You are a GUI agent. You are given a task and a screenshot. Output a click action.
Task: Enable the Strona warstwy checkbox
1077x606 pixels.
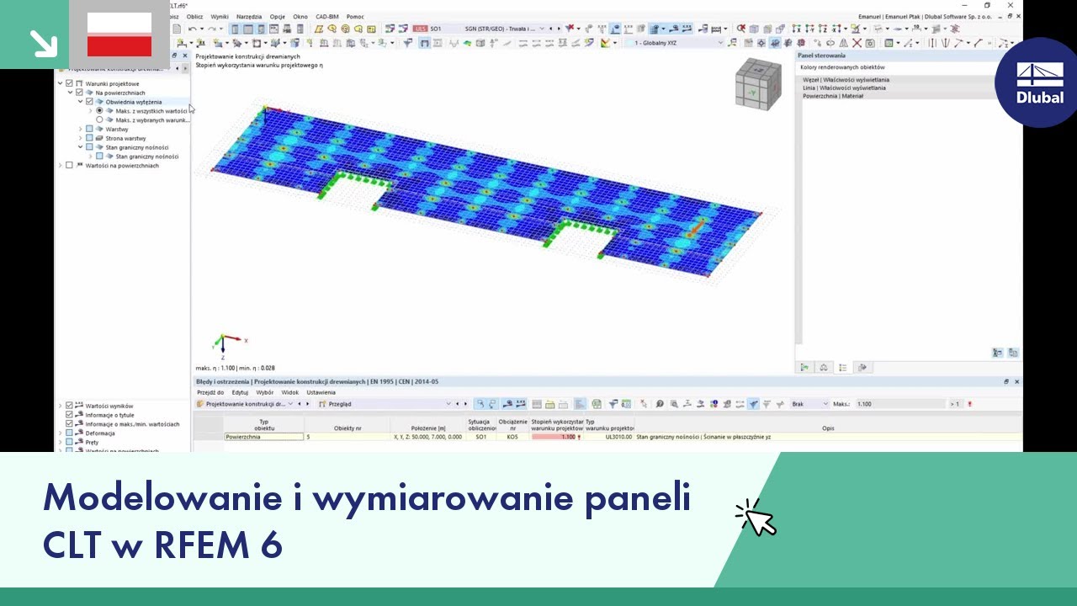(x=89, y=138)
